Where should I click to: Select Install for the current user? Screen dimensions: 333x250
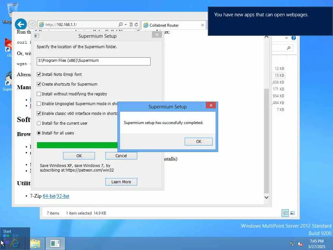pyautogui.click(x=39, y=123)
